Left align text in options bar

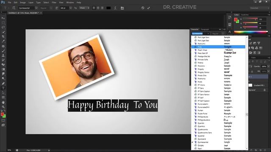(94, 8)
